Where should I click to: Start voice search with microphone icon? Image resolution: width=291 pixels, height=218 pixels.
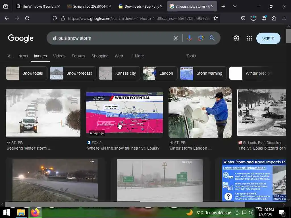click(x=190, y=38)
